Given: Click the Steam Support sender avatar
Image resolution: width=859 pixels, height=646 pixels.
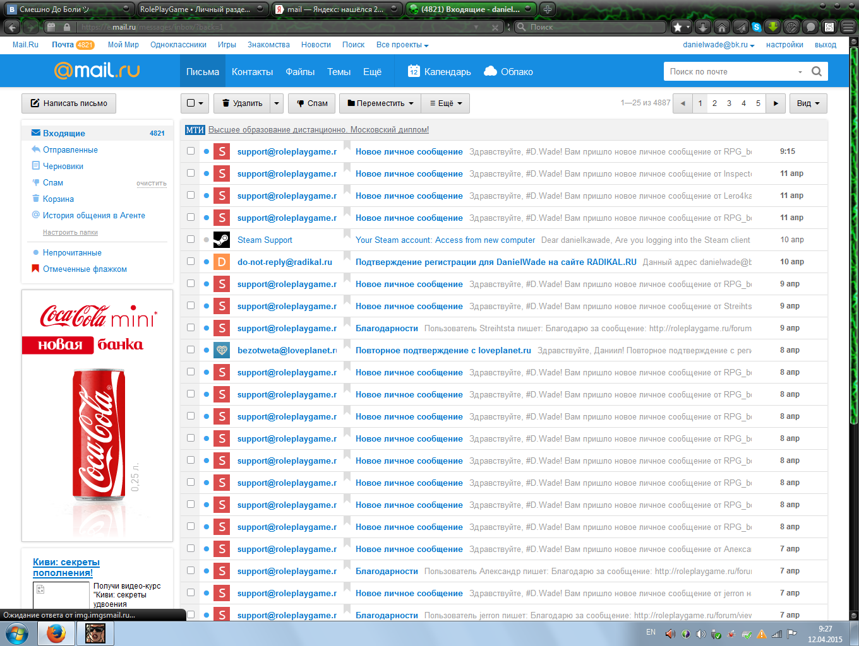Looking at the screenshot, I should (222, 240).
